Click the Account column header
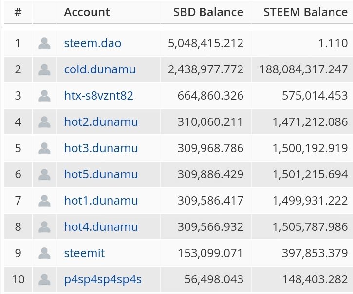 [x=87, y=12]
